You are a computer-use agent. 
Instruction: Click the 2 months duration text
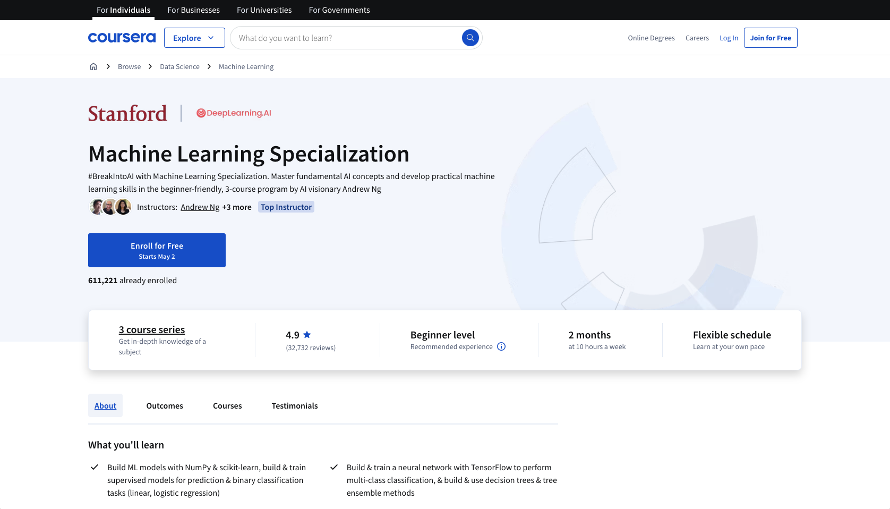pos(589,335)
